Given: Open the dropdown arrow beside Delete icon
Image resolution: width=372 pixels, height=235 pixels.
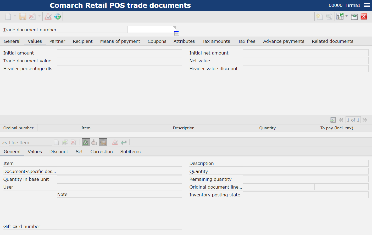Looking at the screenshot, I should [x=40, y=16].
